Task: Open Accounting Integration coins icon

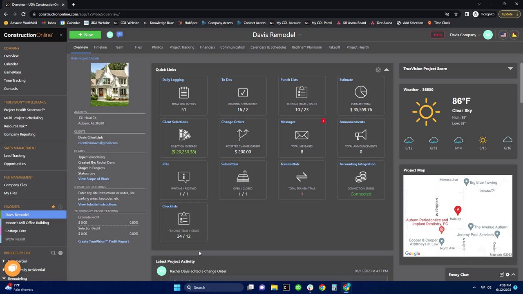Action: click(x=361, y=177)
